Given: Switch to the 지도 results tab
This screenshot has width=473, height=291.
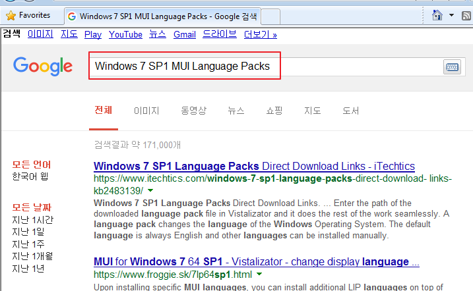Looking at the screenshot, I should coord(312,111).
